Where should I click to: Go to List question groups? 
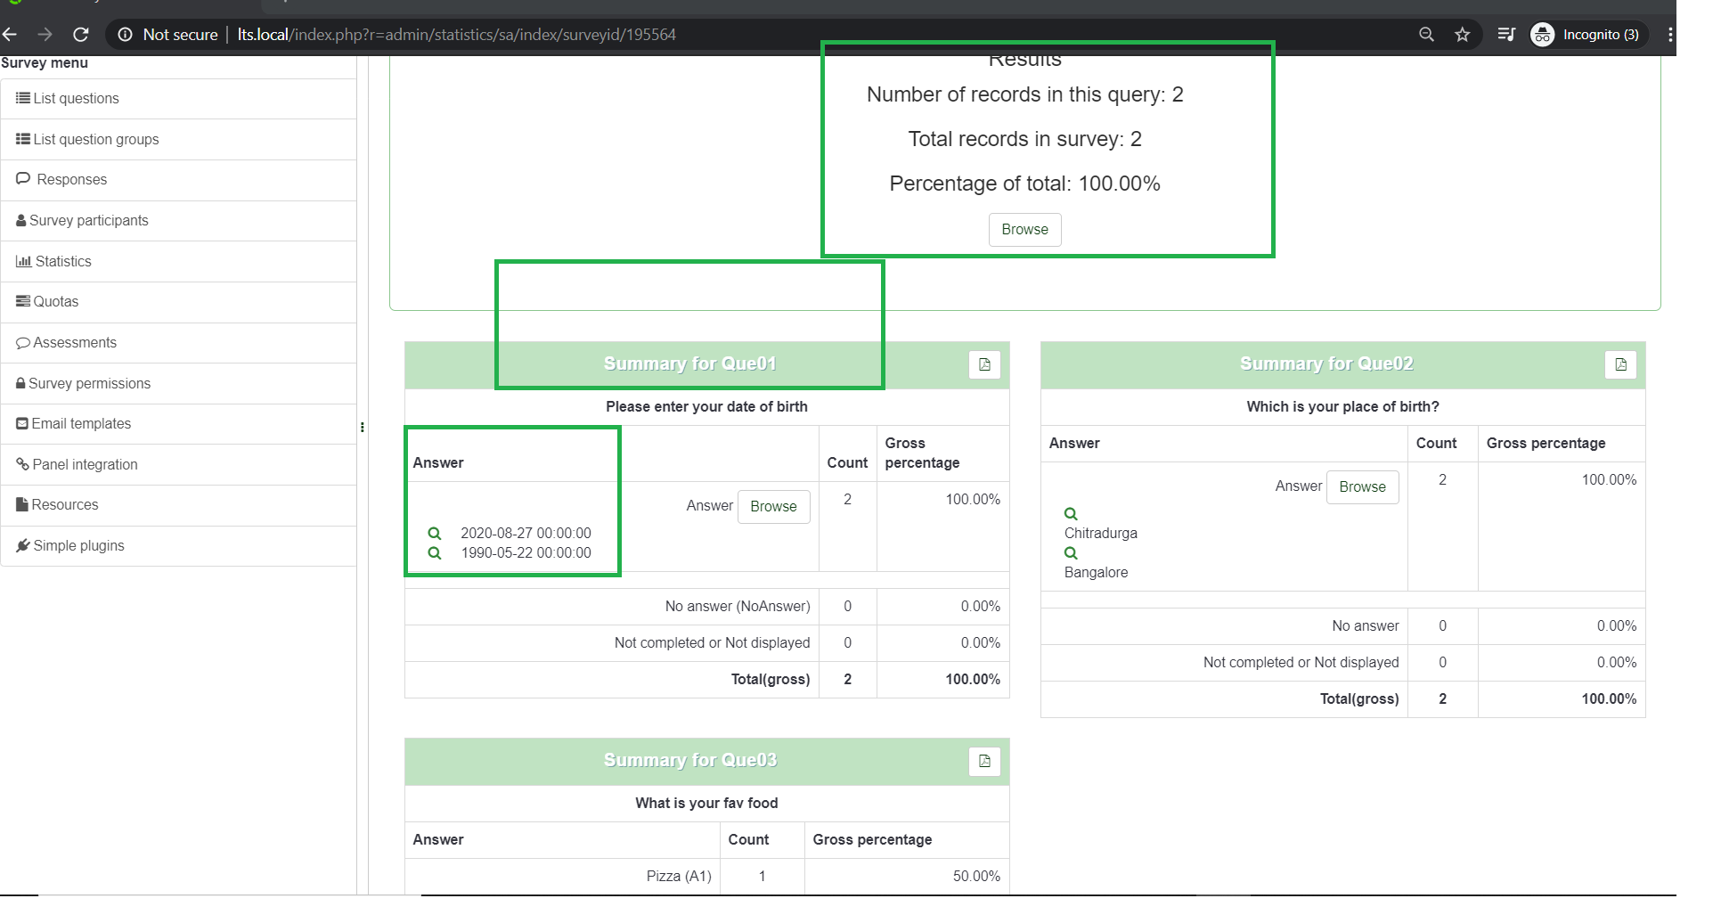tap(95, 139)
